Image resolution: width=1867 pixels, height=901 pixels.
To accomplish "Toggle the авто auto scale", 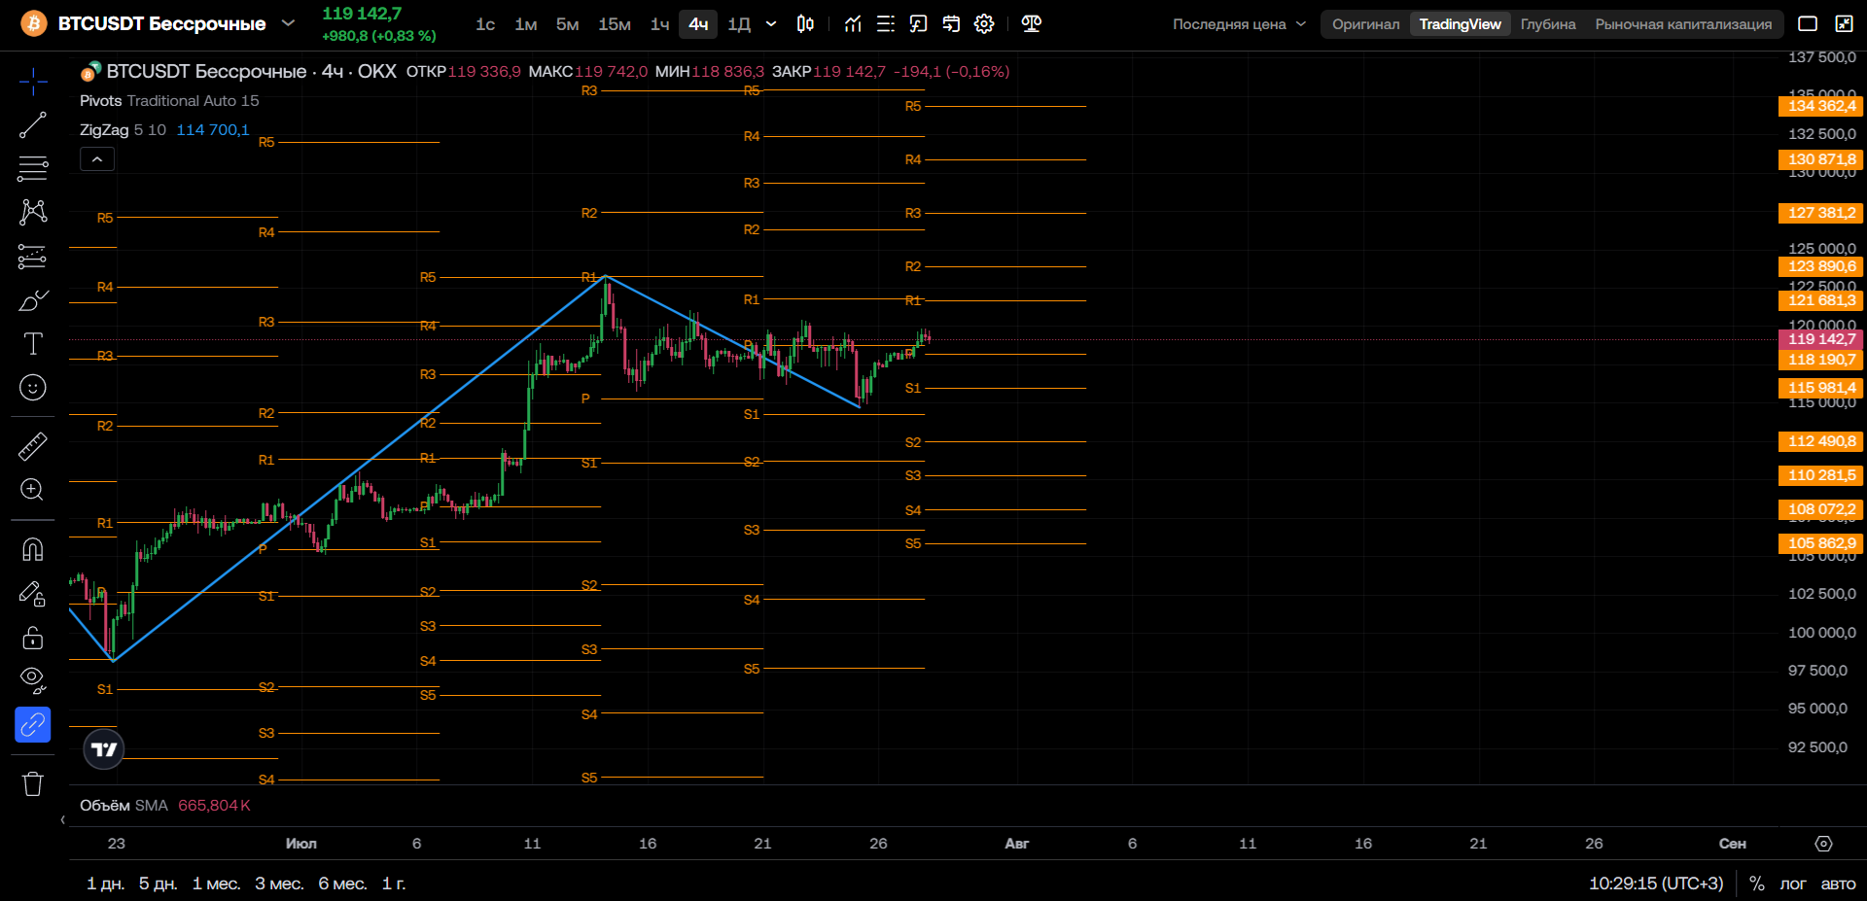I will (1838, 884).
